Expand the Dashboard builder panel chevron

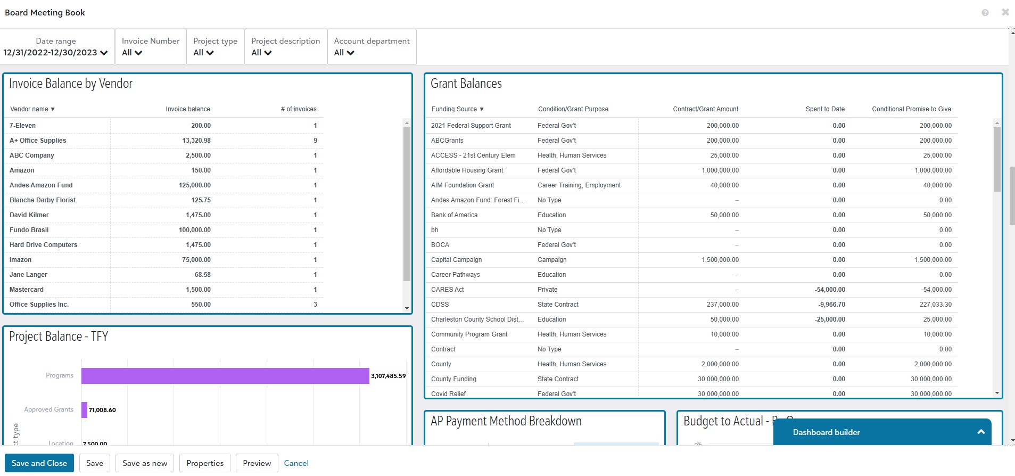point(980,432)
